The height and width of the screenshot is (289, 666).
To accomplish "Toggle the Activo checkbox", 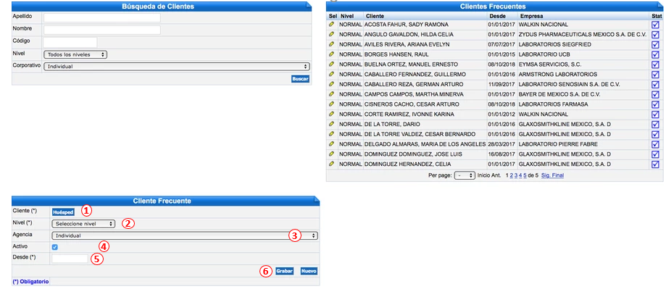I will tap(55, 247).
